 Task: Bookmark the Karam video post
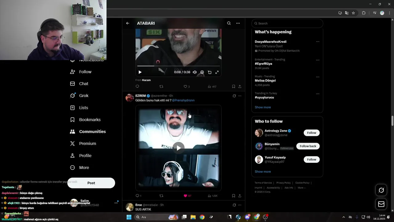click(234, 87)
